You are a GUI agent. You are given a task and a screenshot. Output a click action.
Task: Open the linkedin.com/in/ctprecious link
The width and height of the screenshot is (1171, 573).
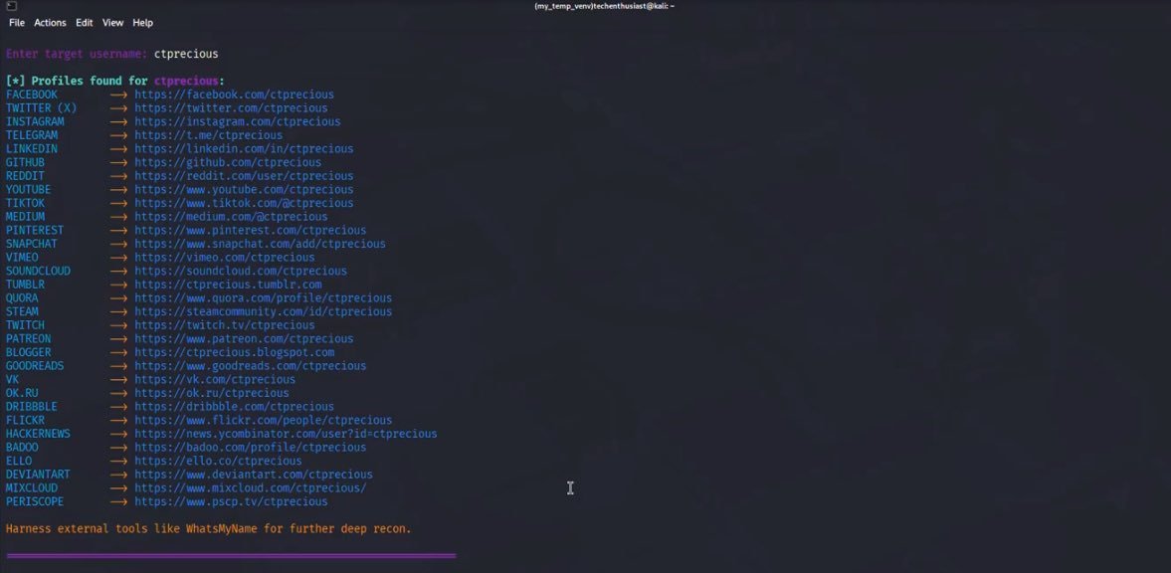(244, 148)
